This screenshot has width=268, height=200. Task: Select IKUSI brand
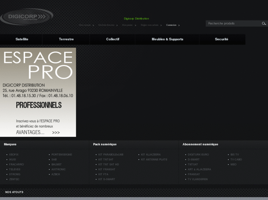13,160
